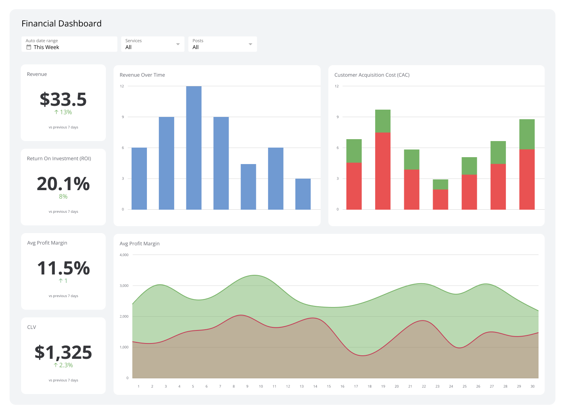This screenshot has height=414, width=565.
Task: Select the Return On Investment card
Action: coord(63,187)
